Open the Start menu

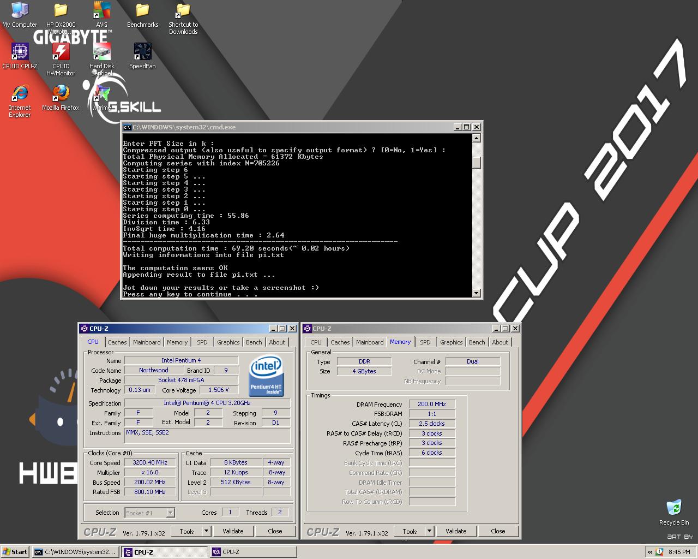point(15,552)
